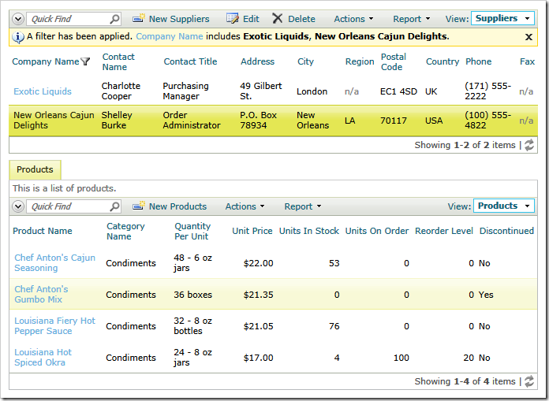Refresh the Products list via refresh icon
The height and width of the screenshot is (401, 549).
point(529,381)
